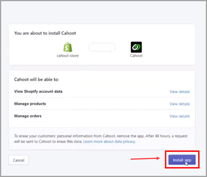Click 'View Shopify account data' permission text
Viewport: 207px width, 177px height.
click(x=38, y=92)
